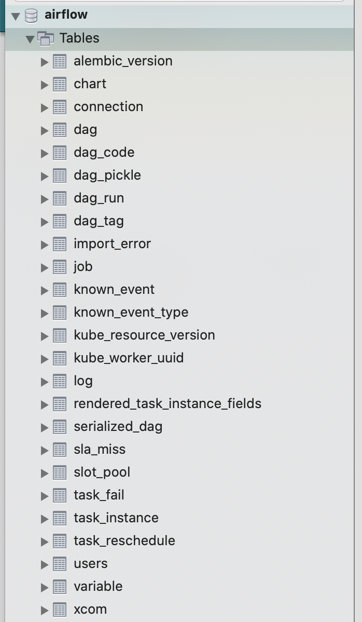Click the table icon beside slot_pool
This screenshot has height=622, width=362.
point(60,473)
